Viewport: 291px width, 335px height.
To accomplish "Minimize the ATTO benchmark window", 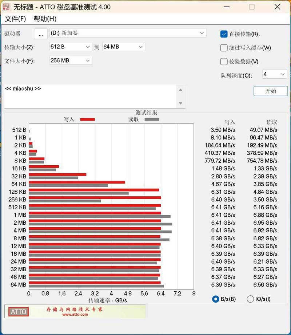I will pyautogui.click(x=226, y=7).
